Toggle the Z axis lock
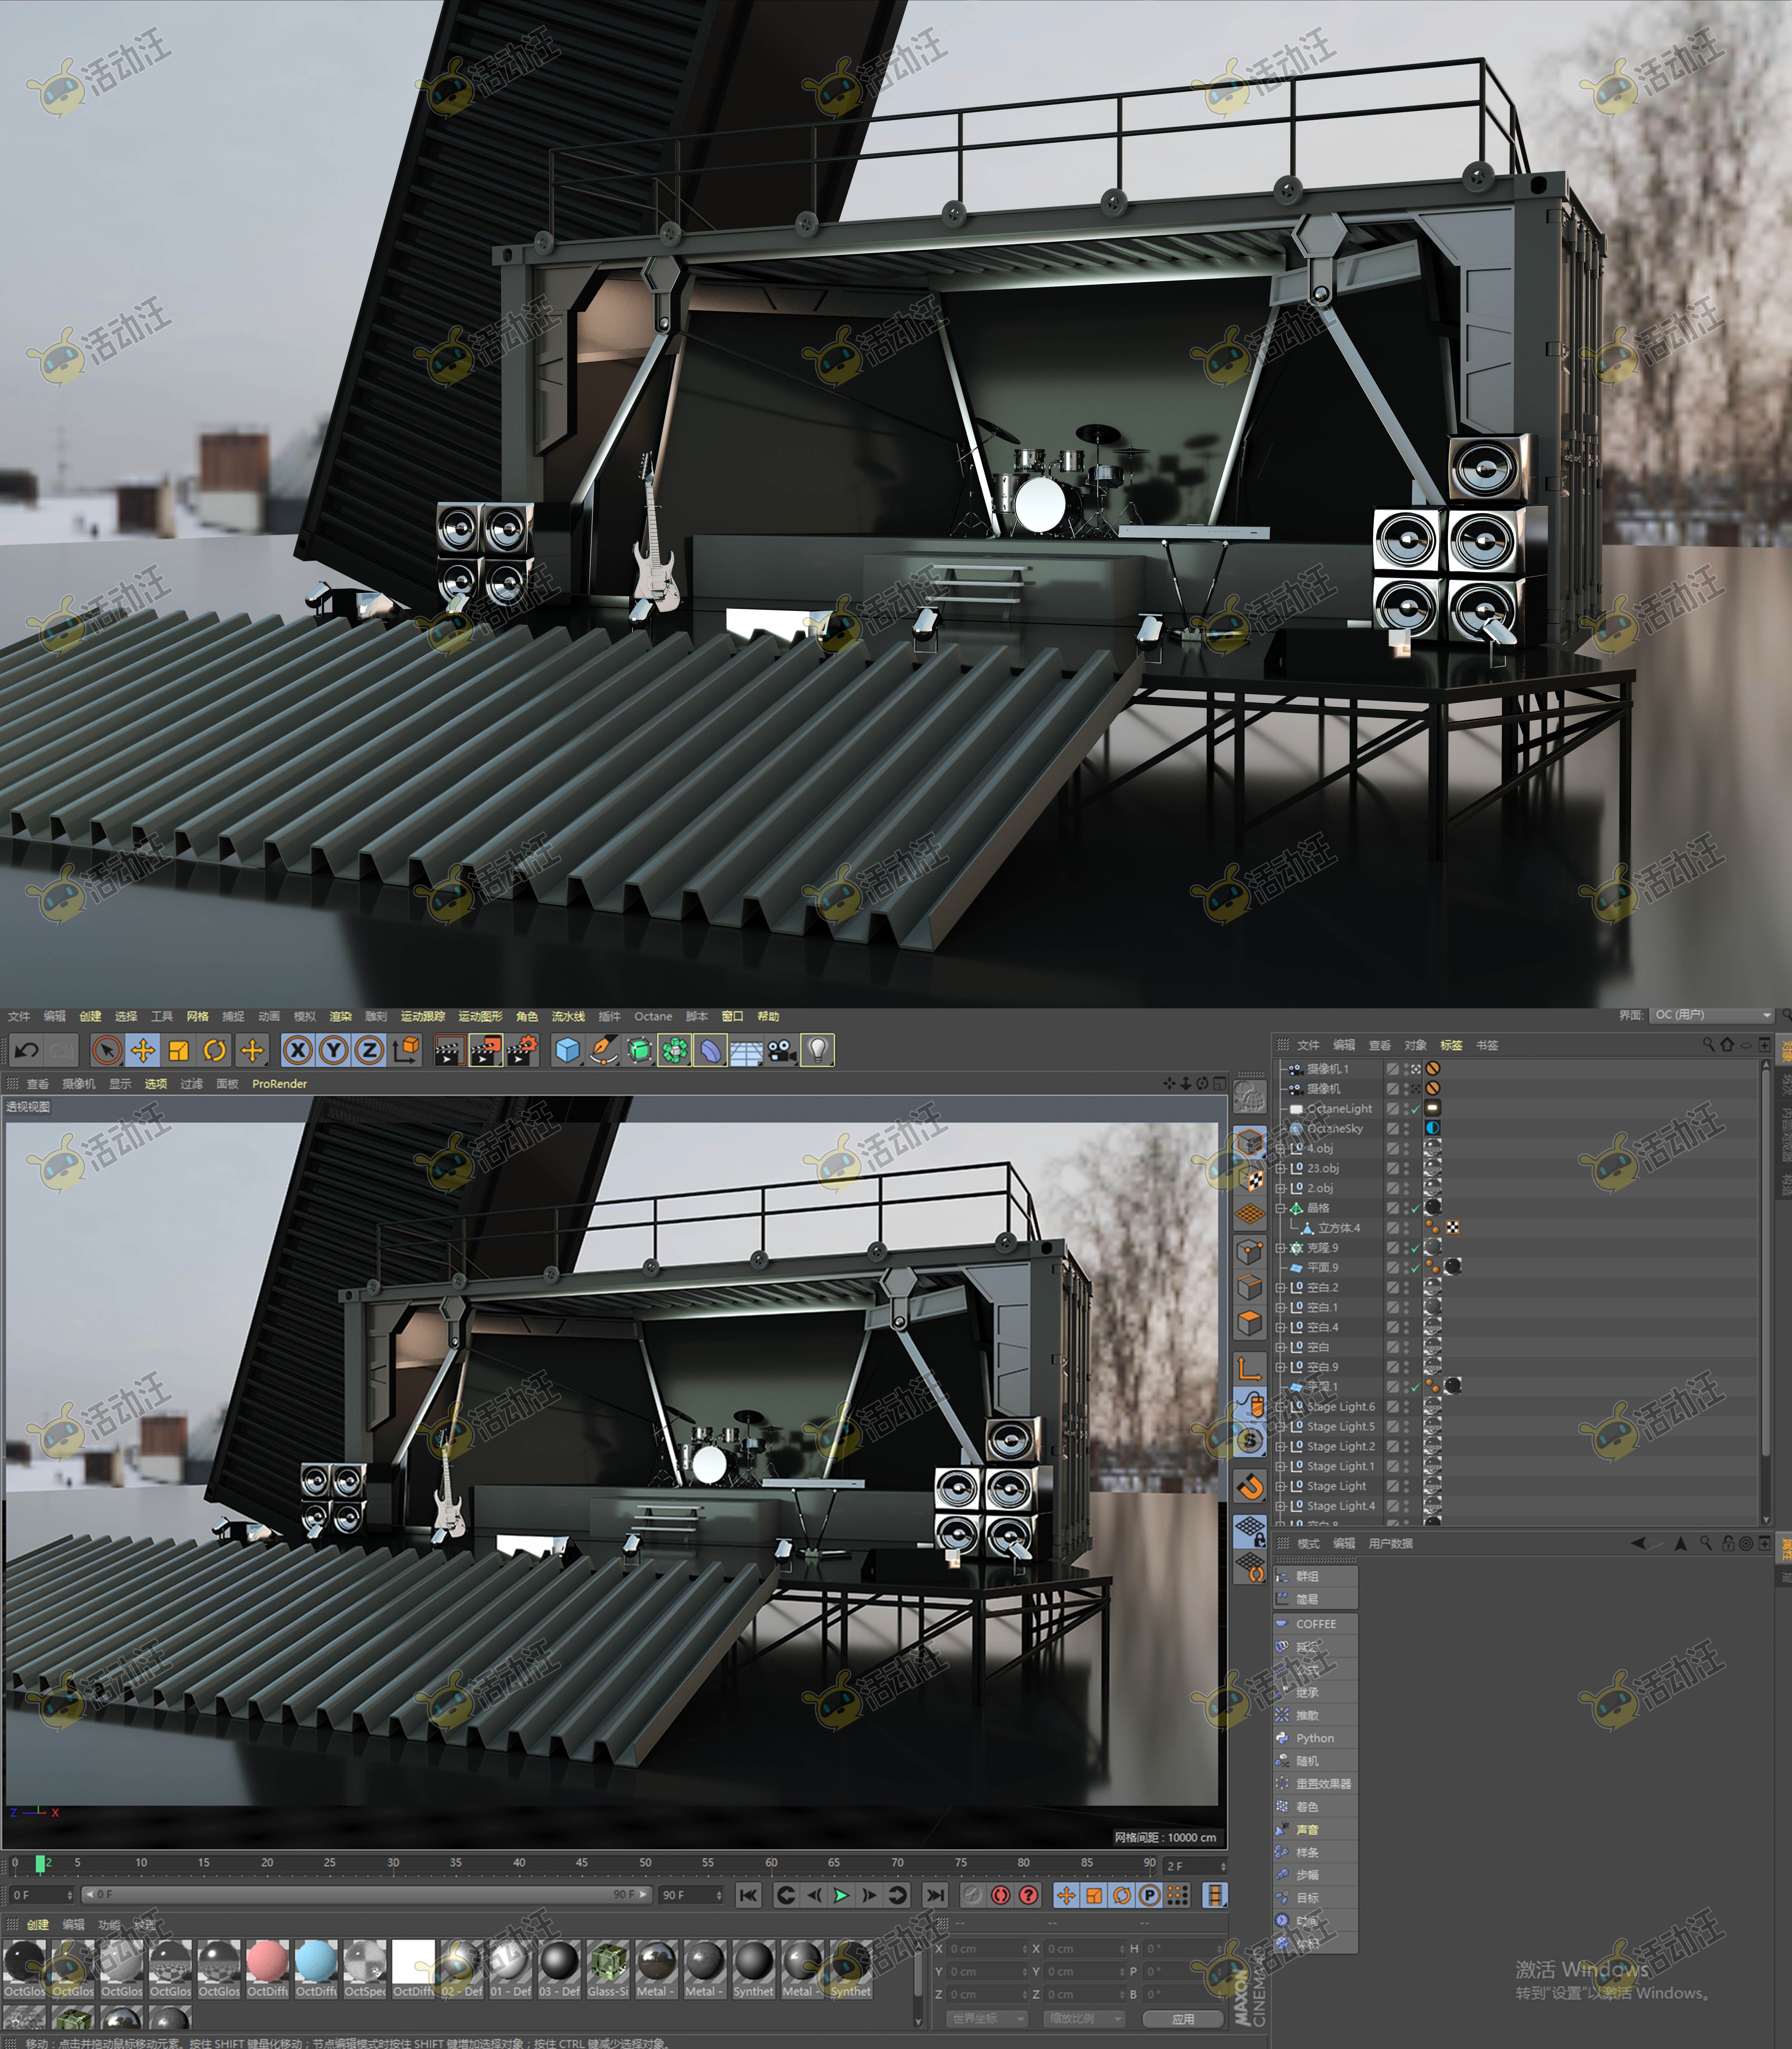 click(x=369, y=1050)
